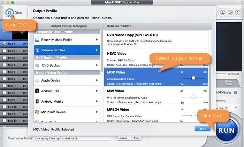The height and width of the screenshot is (147, 244).
Task: Select the MPEG4 Video profile
Action: point(156,114)
